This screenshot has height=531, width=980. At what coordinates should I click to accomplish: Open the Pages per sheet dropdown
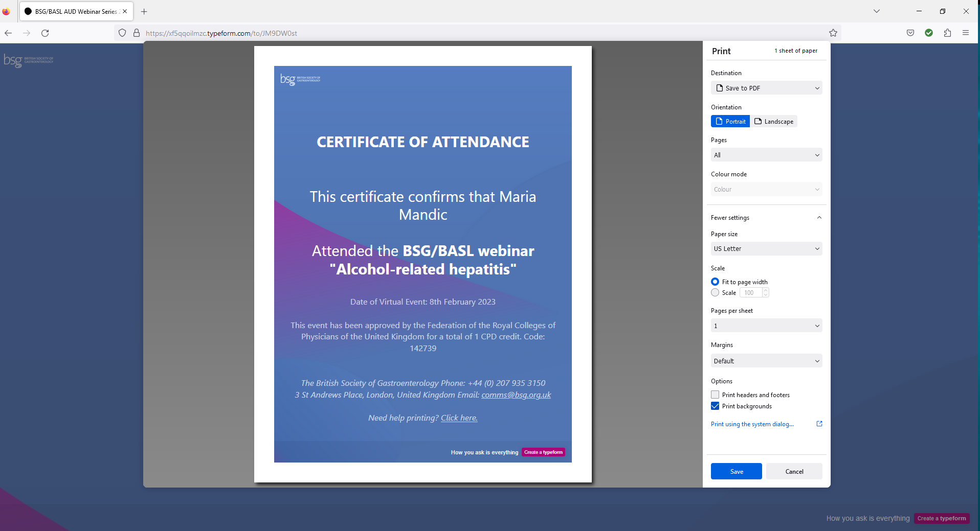click(767, 326)
